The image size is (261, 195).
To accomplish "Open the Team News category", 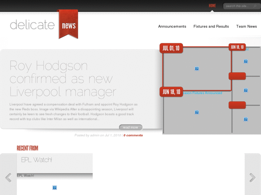I will [247, 26].
